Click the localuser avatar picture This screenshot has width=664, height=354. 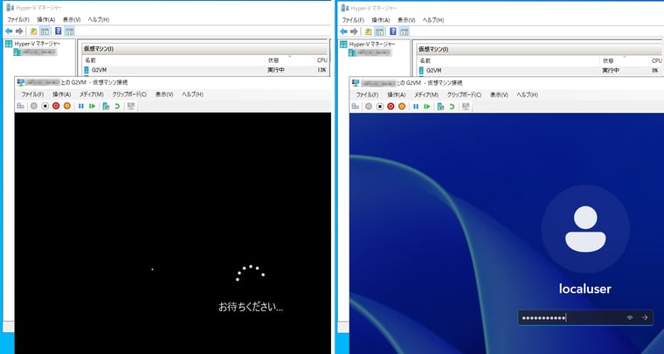tap(585, 229)
